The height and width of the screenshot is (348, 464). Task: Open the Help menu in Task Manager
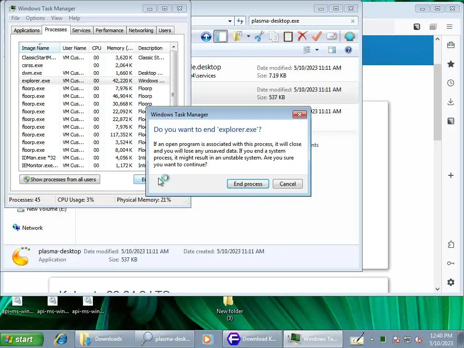point(74,18)
